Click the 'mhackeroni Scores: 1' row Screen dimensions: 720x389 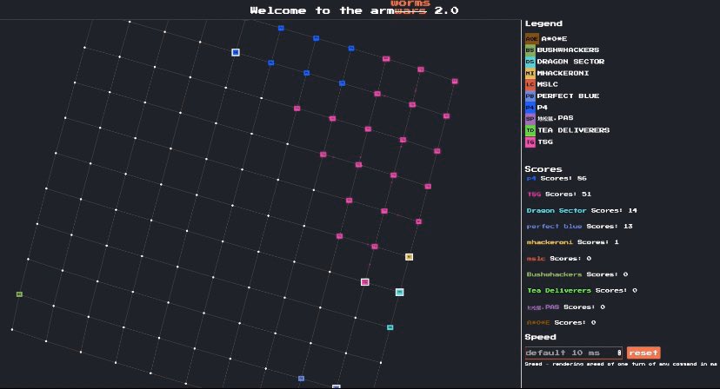pos(572,241)
